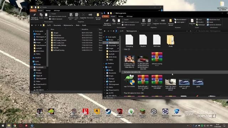Click Mods in Assets address bar
This screenshot has height=128, width=228.
point(78,25)
